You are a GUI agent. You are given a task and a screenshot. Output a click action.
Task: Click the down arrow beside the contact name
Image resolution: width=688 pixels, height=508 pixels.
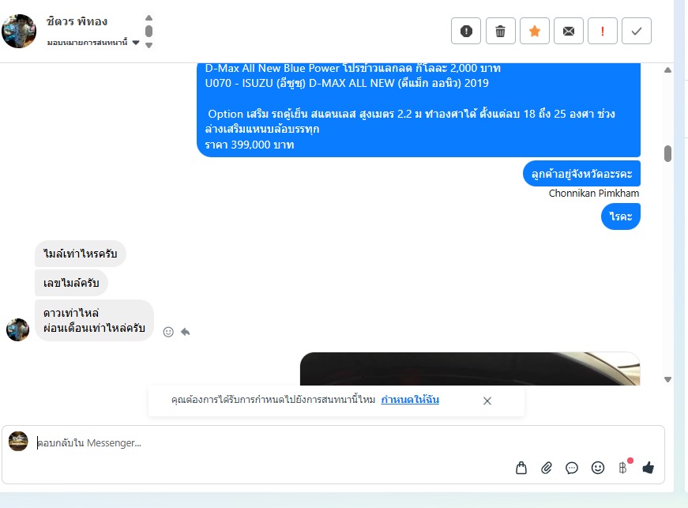(x=149, y=45)
